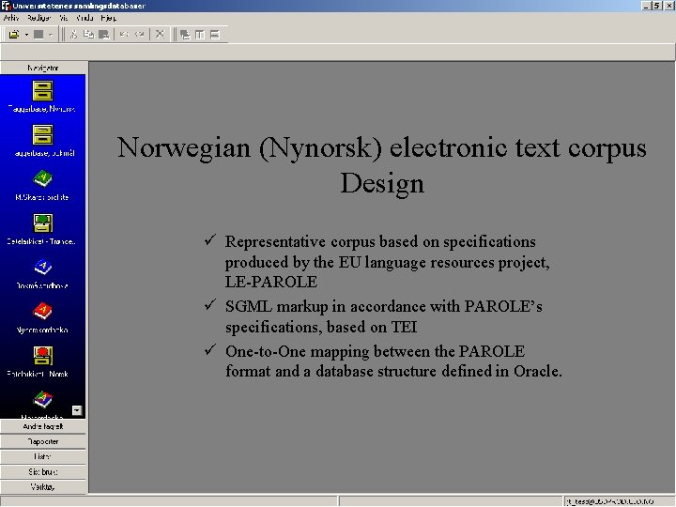Switch to the Andre fagfelt section
This screenshot has height=507, width=676.
(x=43, y=426)
